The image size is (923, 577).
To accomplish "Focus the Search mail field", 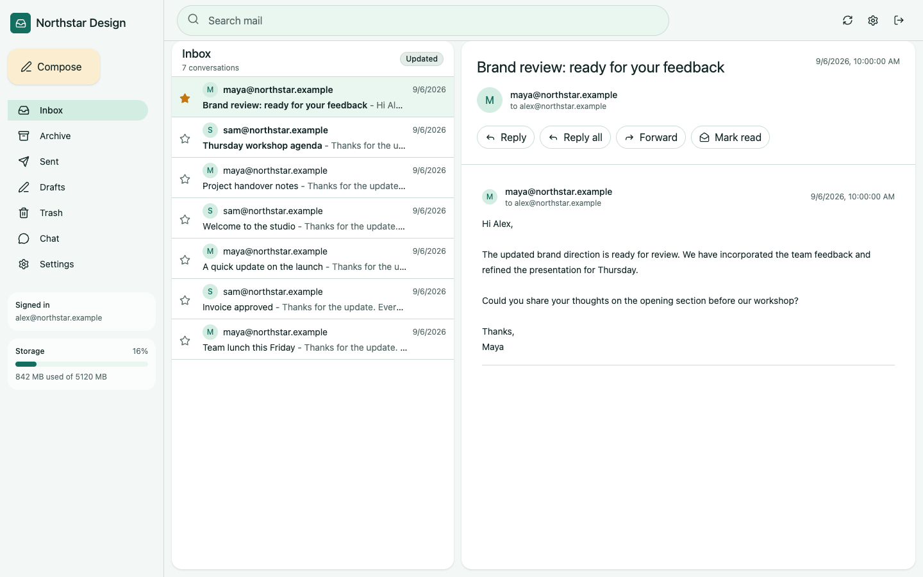I will 423,21.
